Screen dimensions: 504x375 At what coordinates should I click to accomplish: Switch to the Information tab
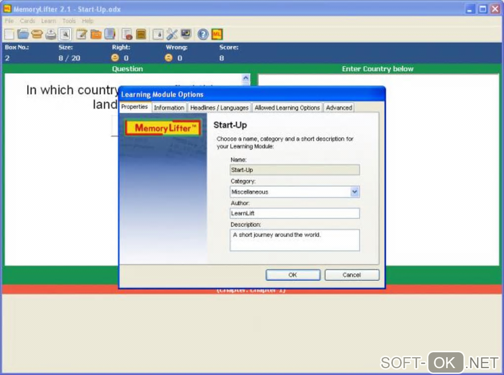pyautogui.click(x=169, y=108)
